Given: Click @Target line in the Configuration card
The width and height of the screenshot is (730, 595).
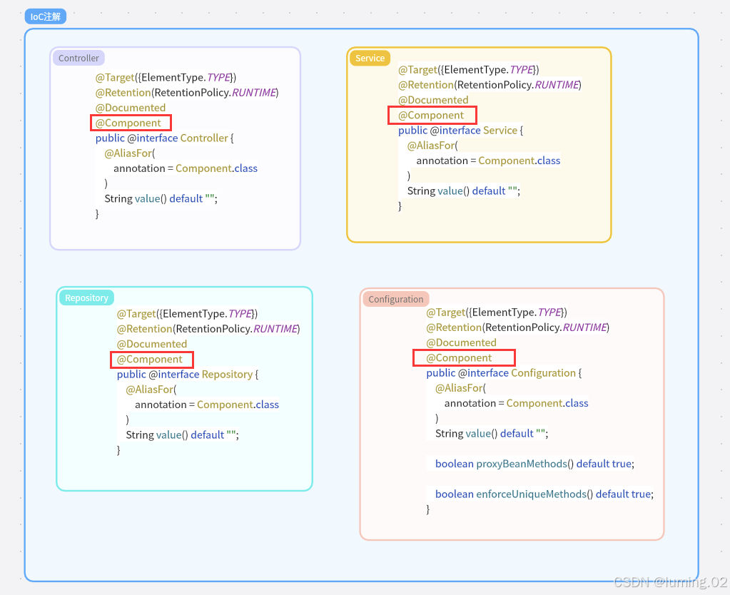Looking at the screenshot, I should (497, 312).
